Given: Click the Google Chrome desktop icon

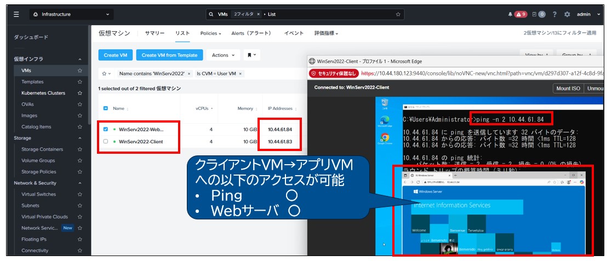Looking at the screenshot, I should [384, 138].
